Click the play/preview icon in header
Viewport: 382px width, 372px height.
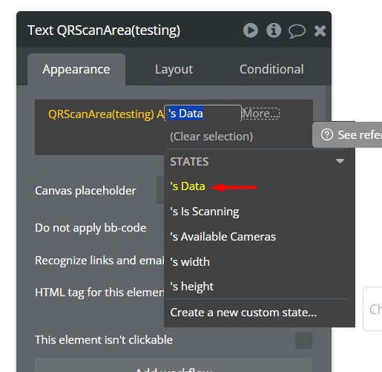pos(251,30)
